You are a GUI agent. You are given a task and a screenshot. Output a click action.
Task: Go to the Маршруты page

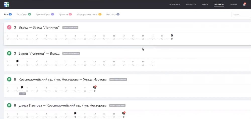pyautogui.click(x=191, y=5)
